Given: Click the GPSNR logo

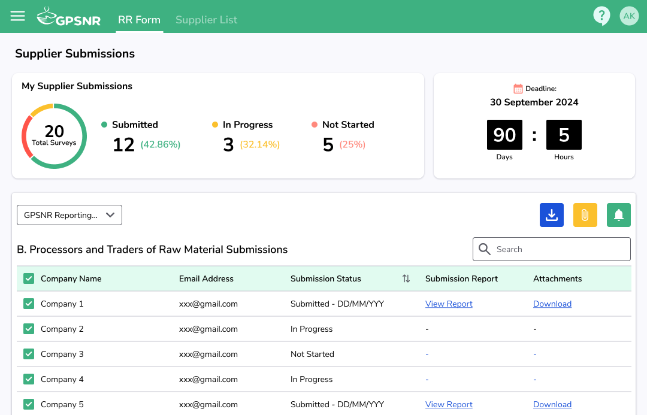Looking at the screenshot, I should [68, 17].
